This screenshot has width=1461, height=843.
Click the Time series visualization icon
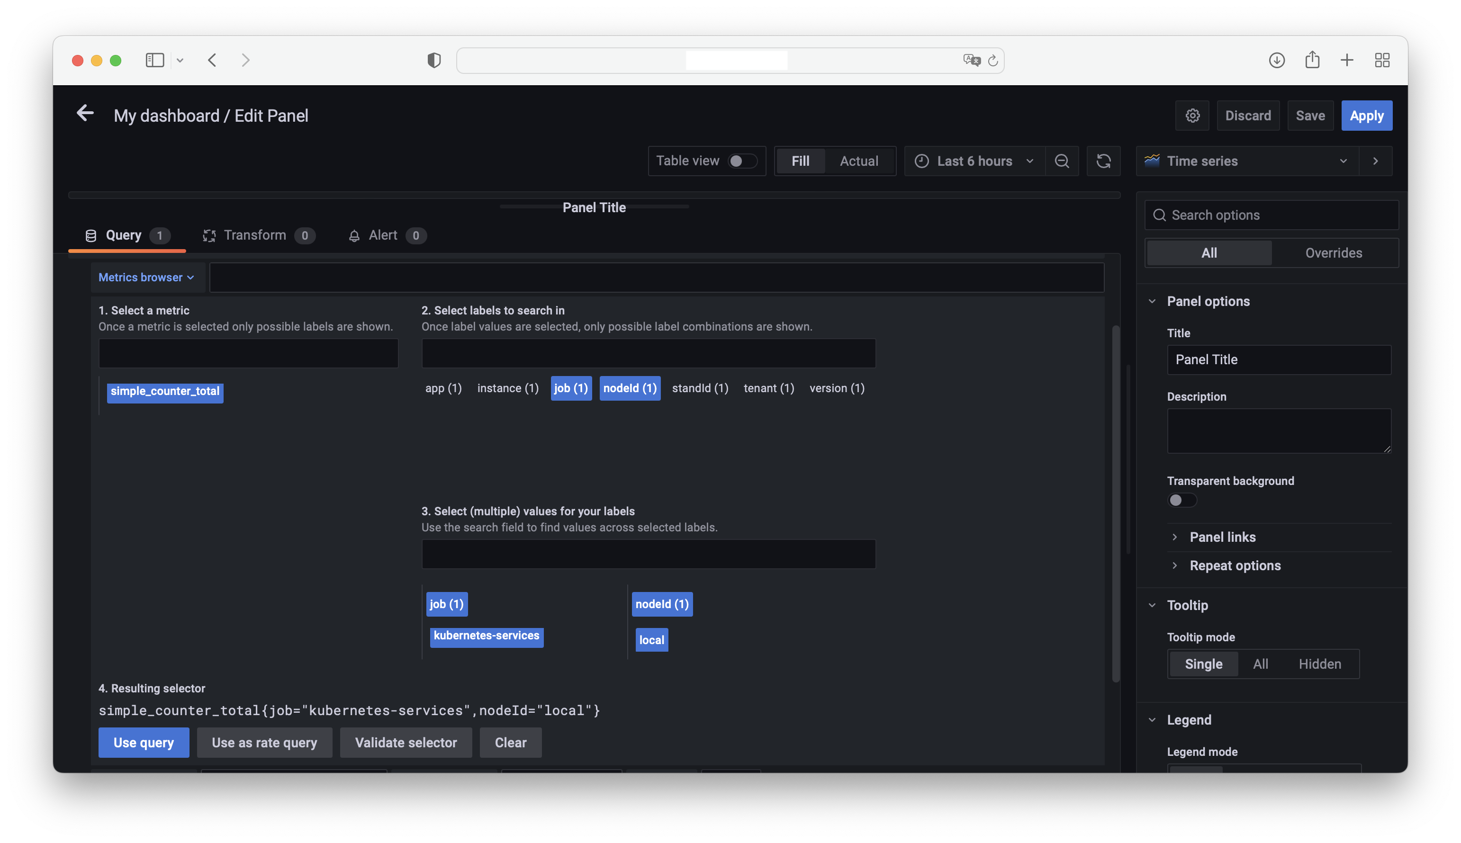[1152, 161]
